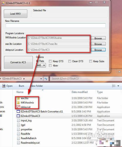Toggle the Keep Subs checkbox

91,61
